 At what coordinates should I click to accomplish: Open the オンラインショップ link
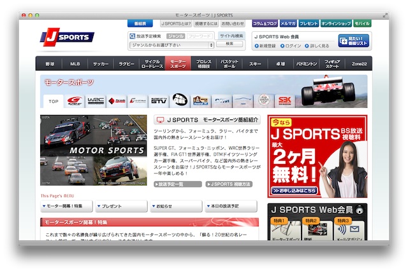coord(336,24)
